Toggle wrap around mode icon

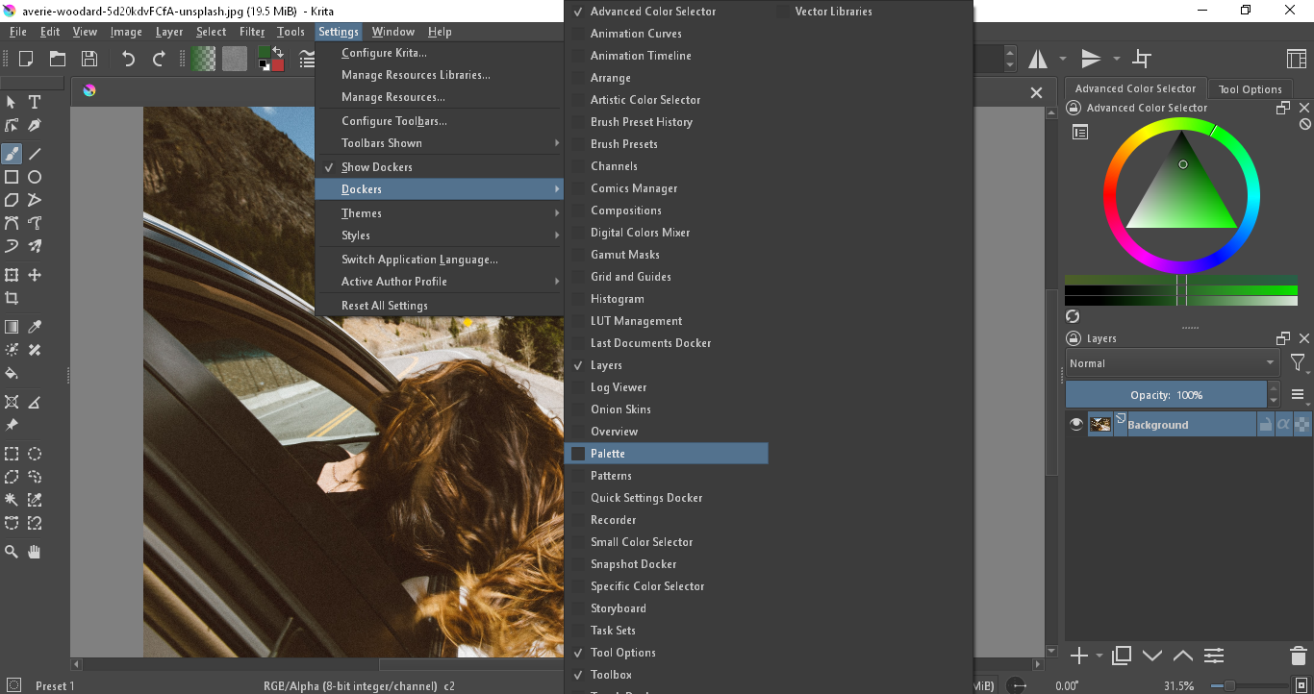point(1142,59)
